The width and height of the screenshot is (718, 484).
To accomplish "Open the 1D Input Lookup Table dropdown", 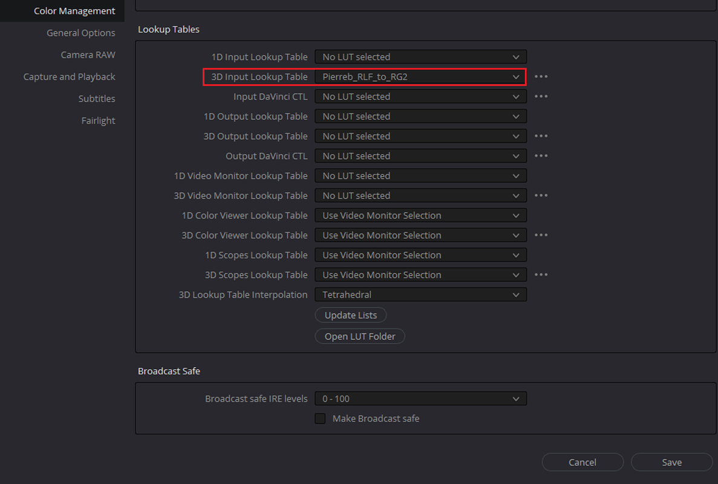I will click(421, 57).
